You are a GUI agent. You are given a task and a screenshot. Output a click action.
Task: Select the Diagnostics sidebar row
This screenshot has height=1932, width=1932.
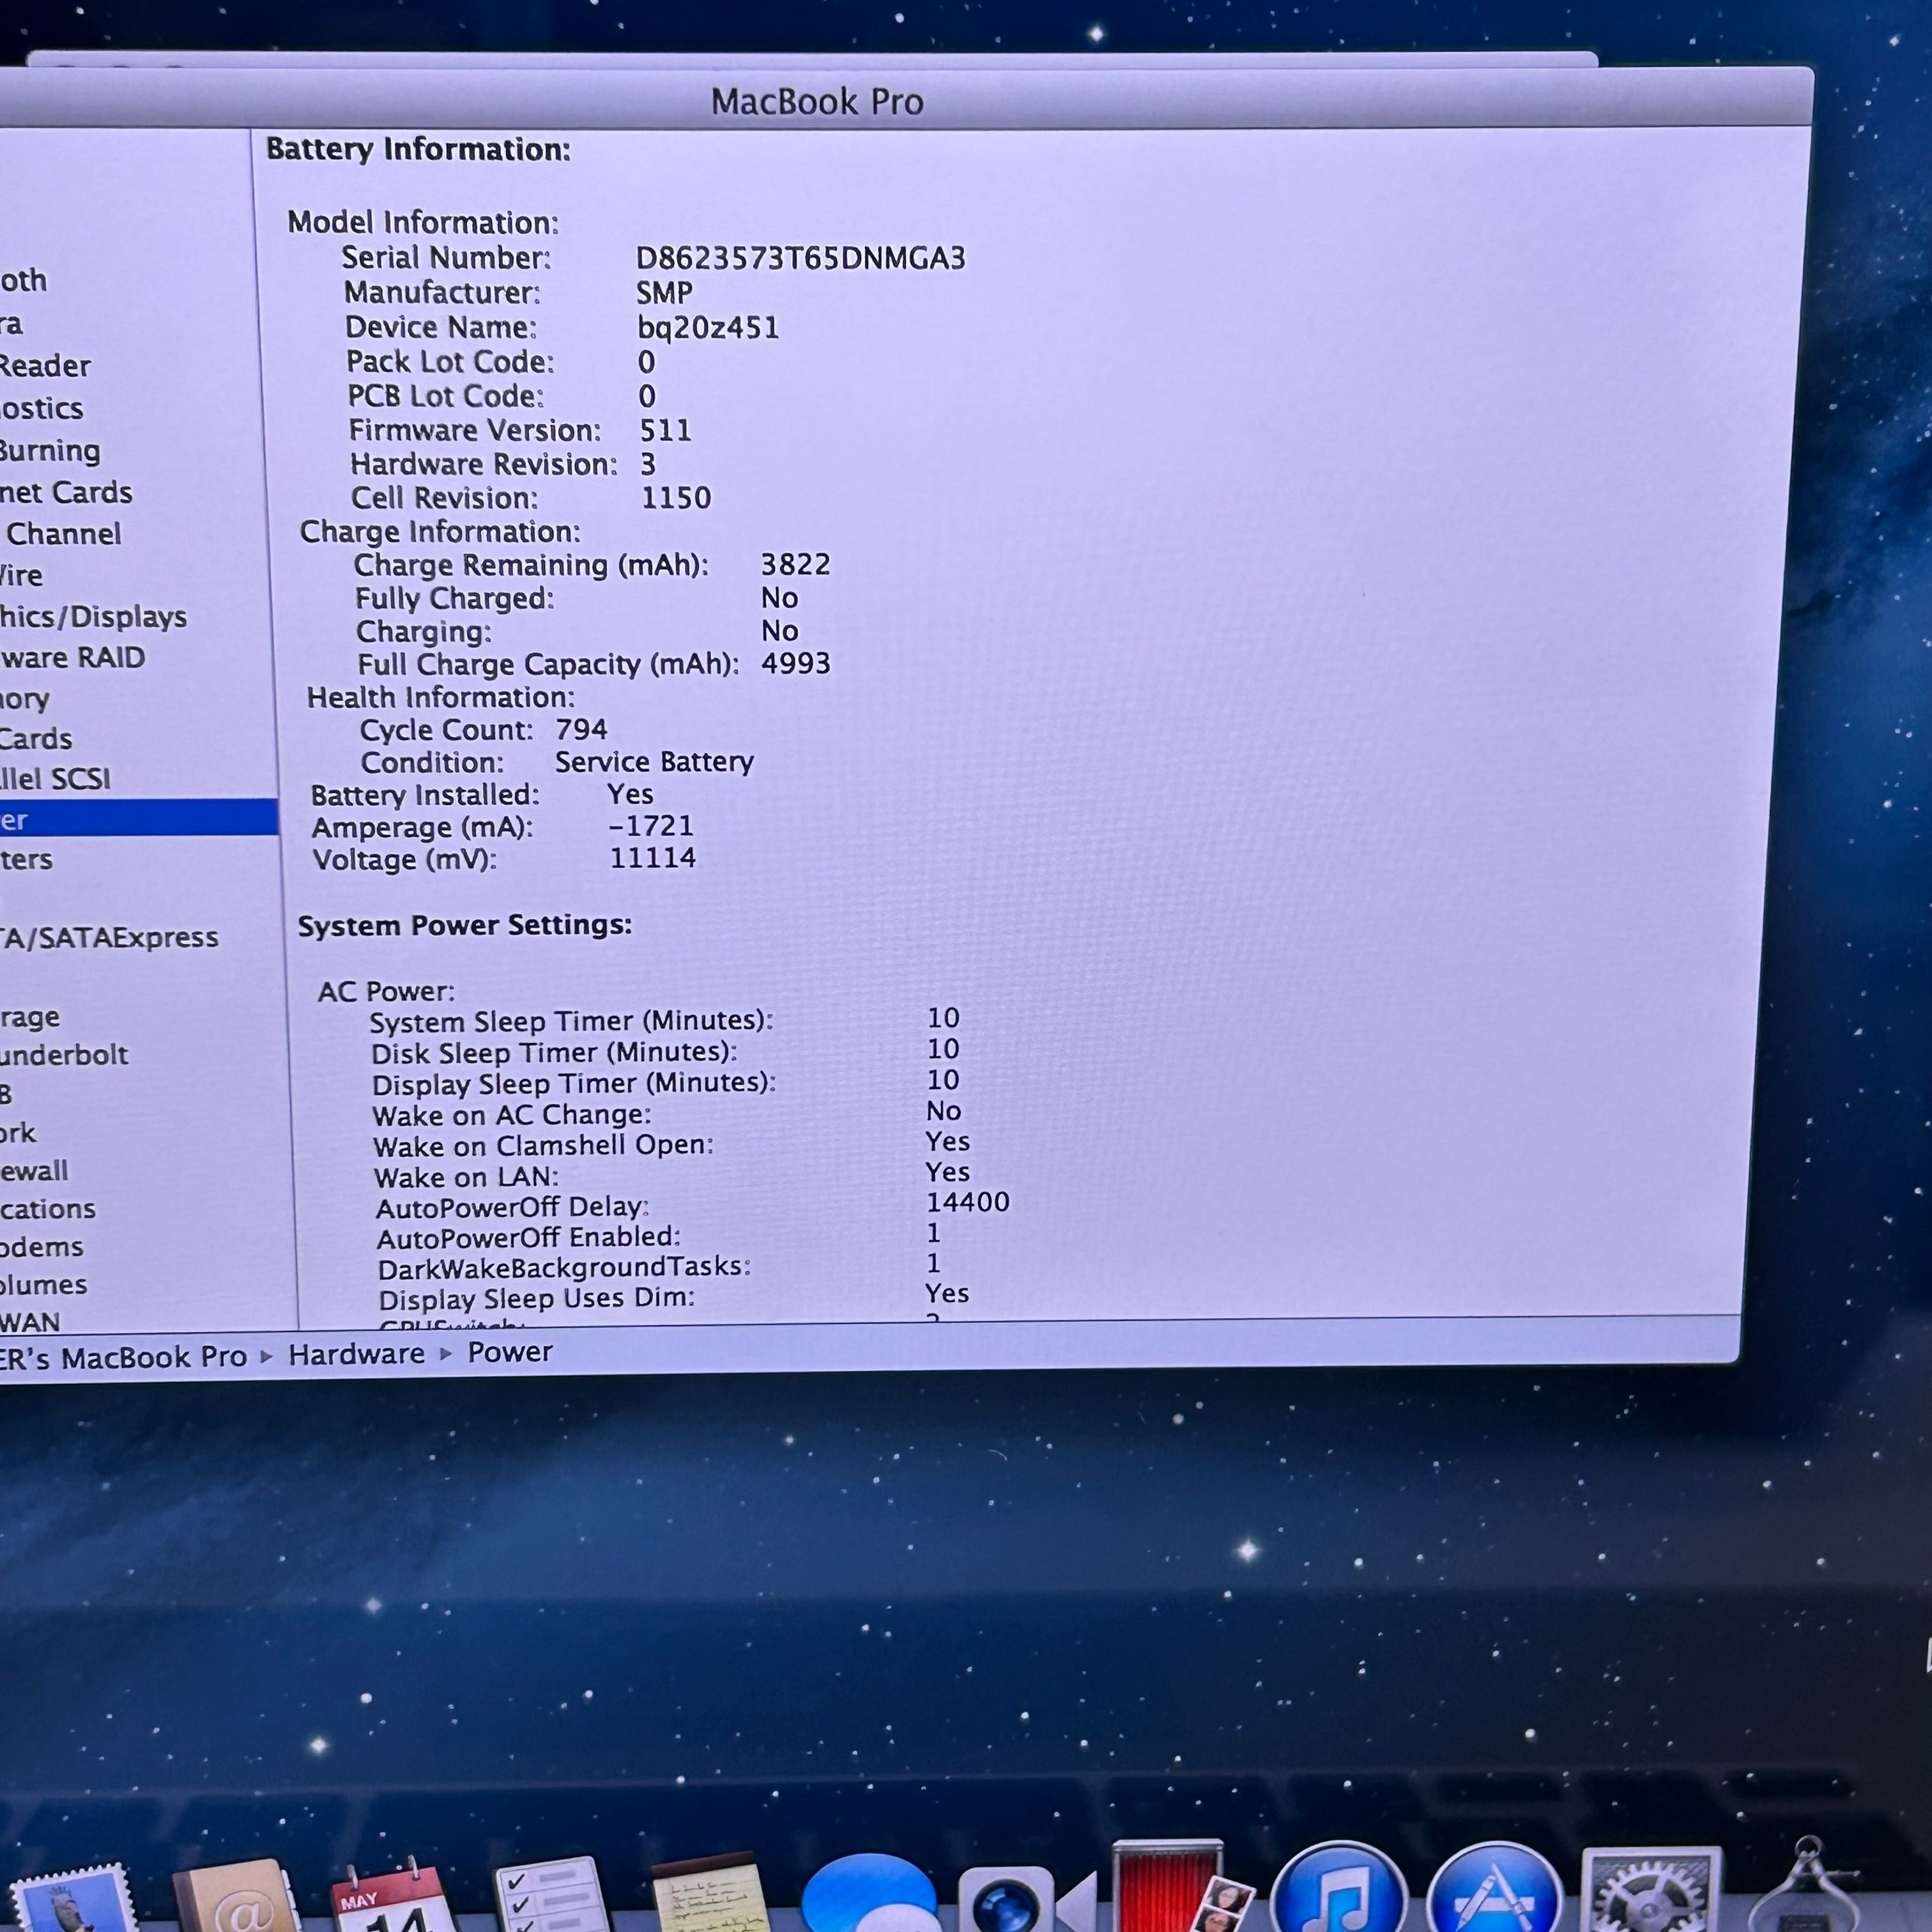[41, 409]
